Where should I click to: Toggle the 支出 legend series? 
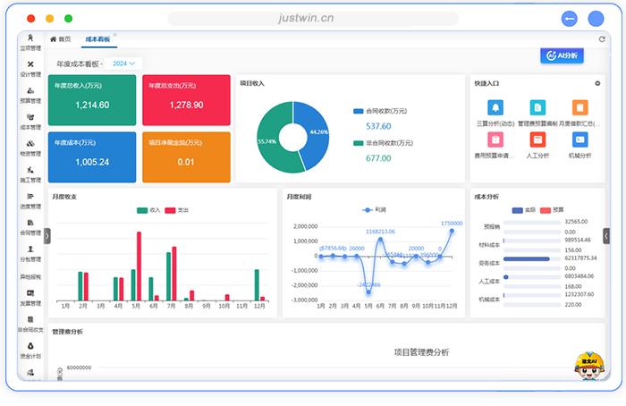tap(177, 209)
